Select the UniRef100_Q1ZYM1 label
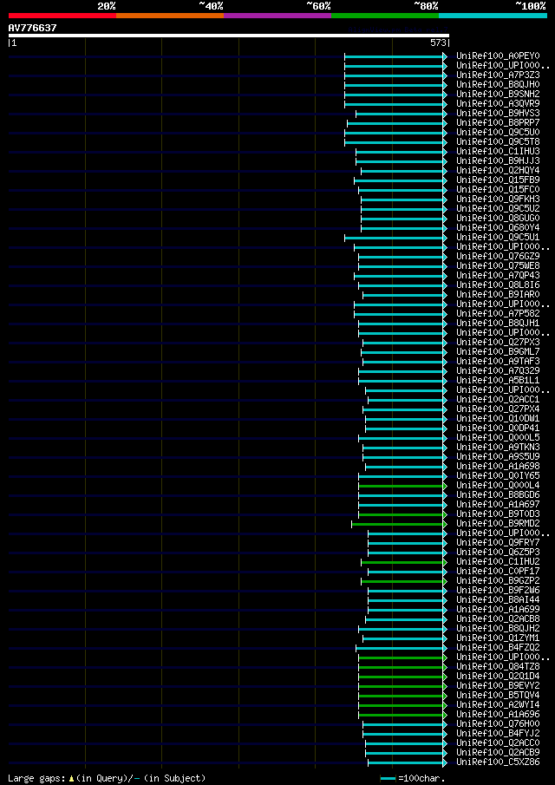The image size is (555, 785). (x=498, y=638)
